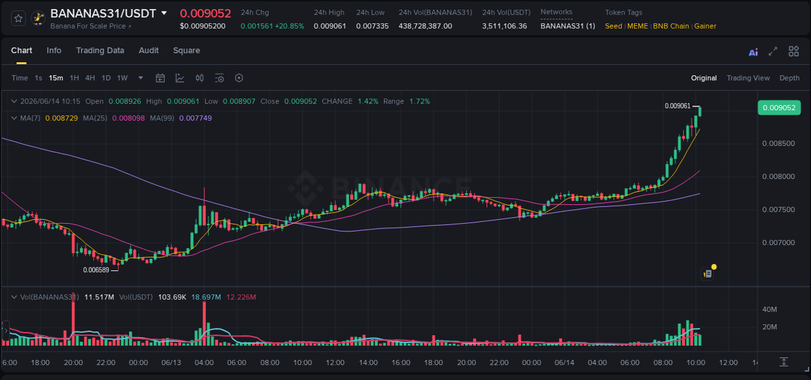Open the hexagon chart settings icon
The width and height of the screenshot is (811, 380).
coord(239,78)
